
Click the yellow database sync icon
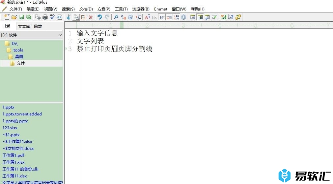click(x=238, y=17)
